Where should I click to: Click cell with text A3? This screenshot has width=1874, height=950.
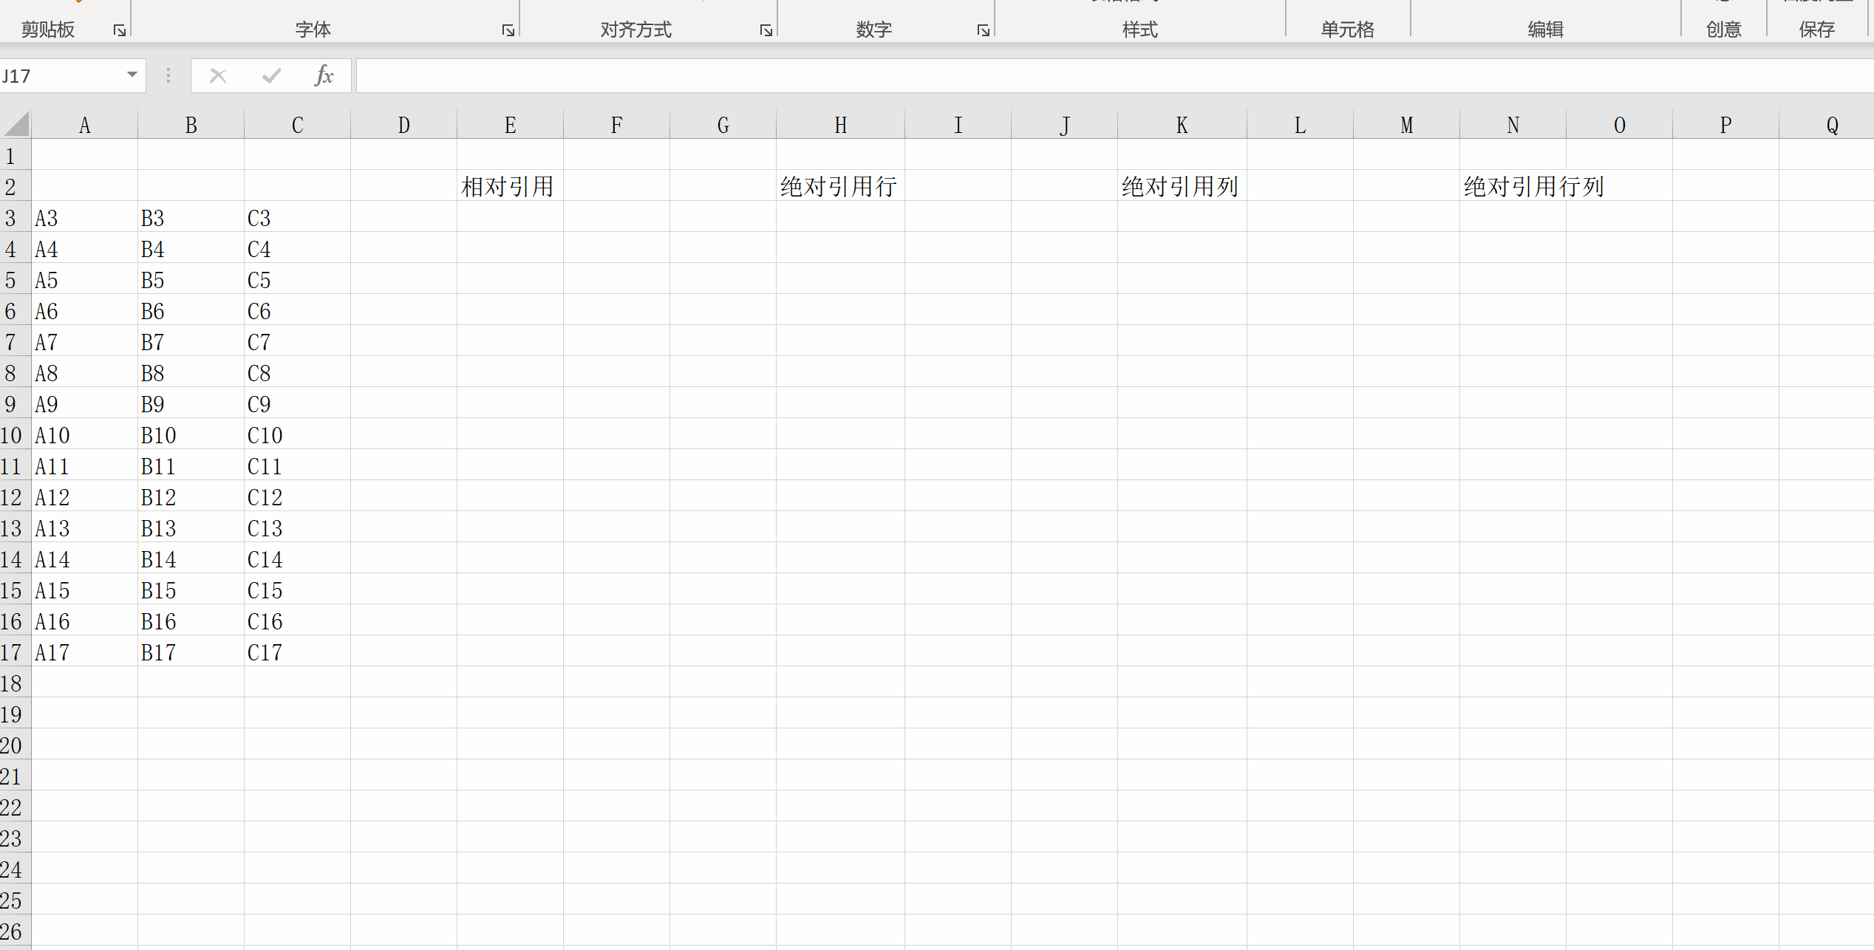click(84, 218)
